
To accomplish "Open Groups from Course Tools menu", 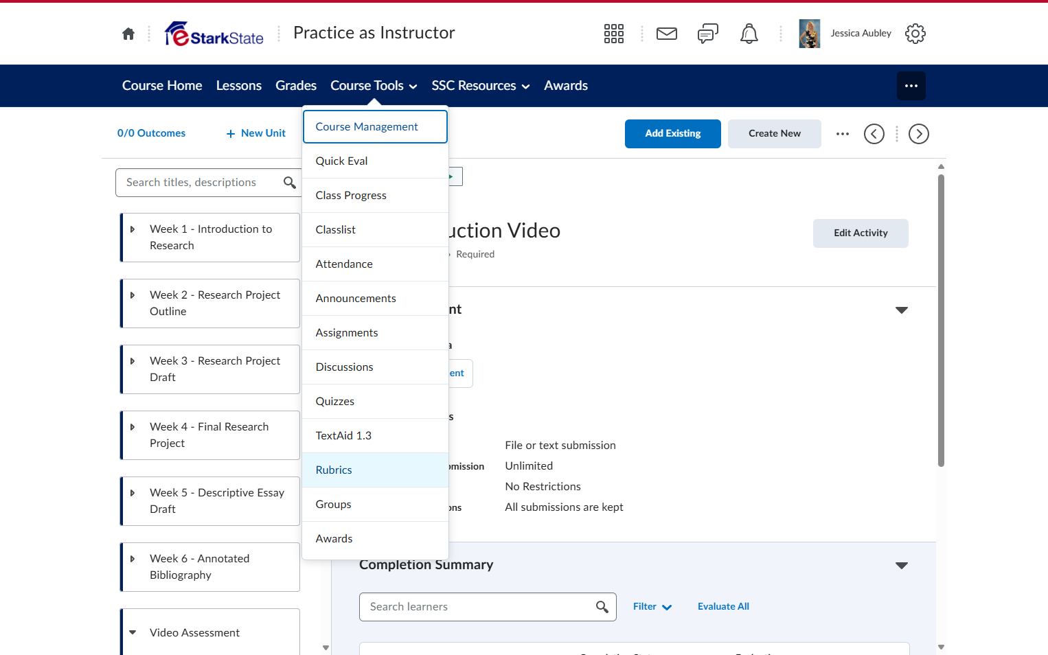I will coord(375,505).
